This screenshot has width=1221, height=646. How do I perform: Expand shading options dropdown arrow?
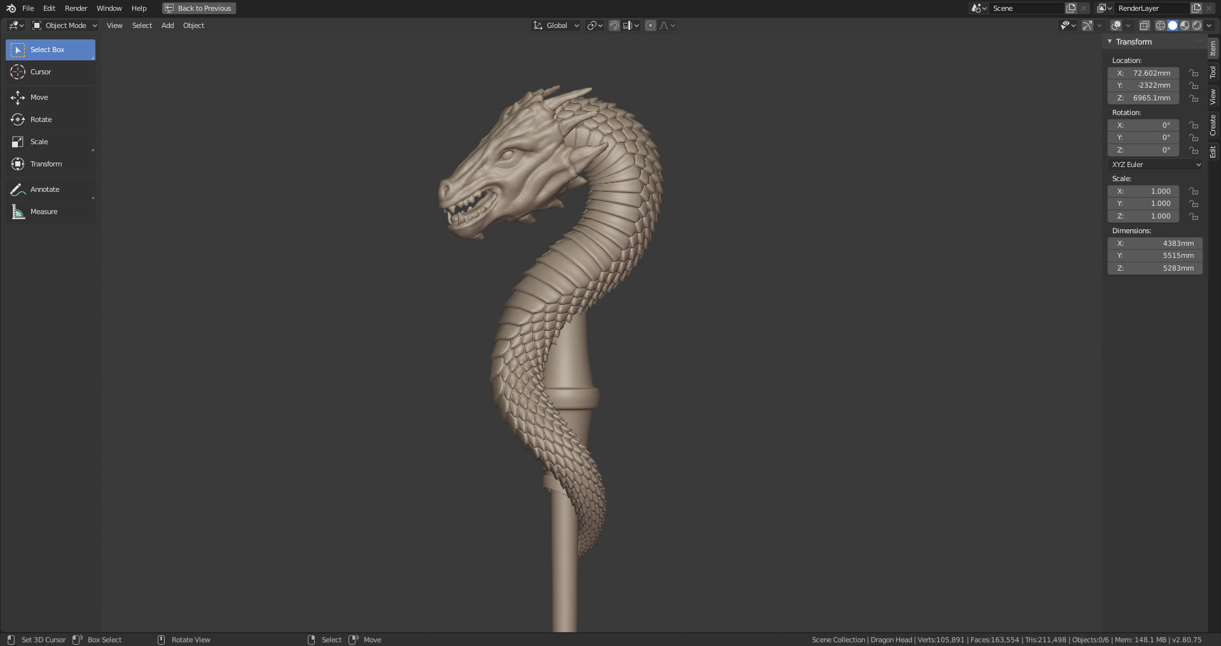click(1209, 25)
